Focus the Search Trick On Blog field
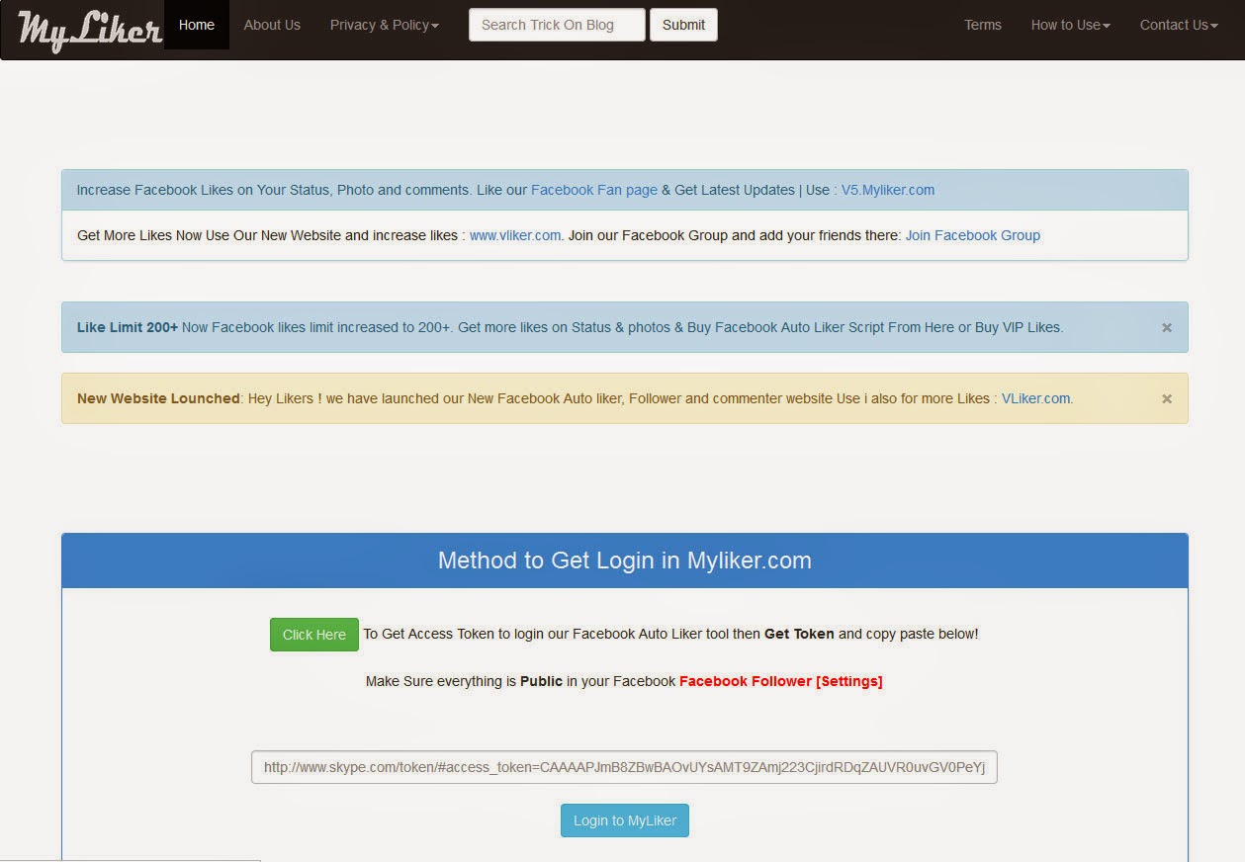 tap(557, 25)
